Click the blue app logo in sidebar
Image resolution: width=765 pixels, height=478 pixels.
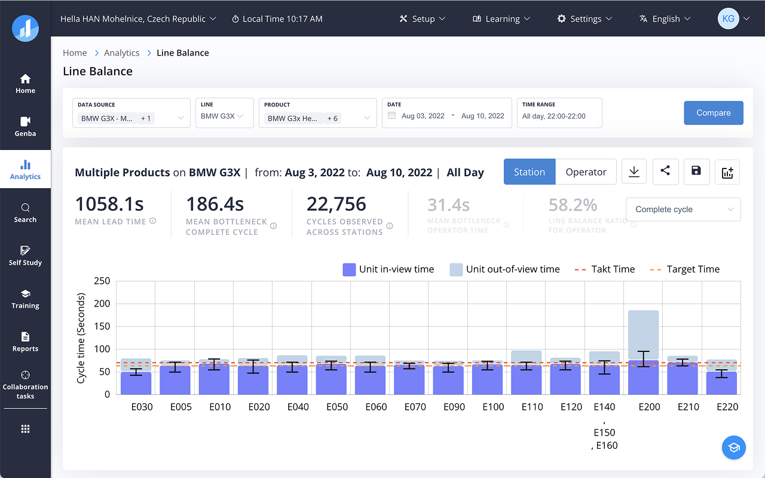[x=25, y=28]
